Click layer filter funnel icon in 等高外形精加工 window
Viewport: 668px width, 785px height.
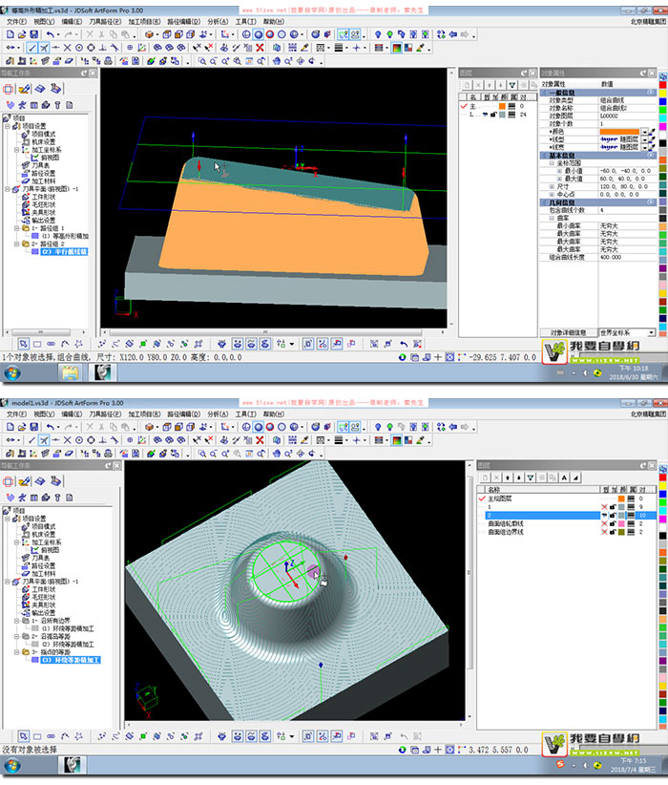point(511,85)
